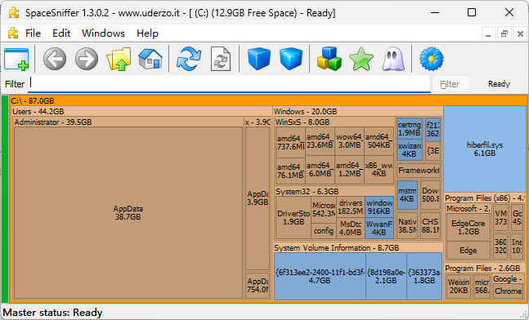The image size is (529, 320).
Task: Select the {6f313ee2-2400-11f1-bd3f 4.7GB block
Action: coord(320,276)
